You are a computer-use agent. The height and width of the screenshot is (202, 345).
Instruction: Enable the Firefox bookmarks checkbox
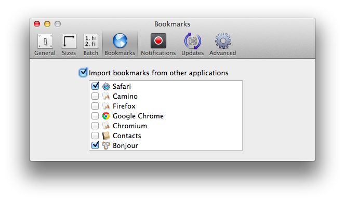tap(95, 106)
